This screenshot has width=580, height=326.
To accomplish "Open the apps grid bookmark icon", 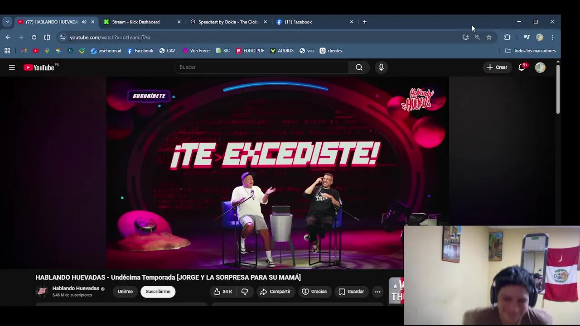I will [7, 51].
